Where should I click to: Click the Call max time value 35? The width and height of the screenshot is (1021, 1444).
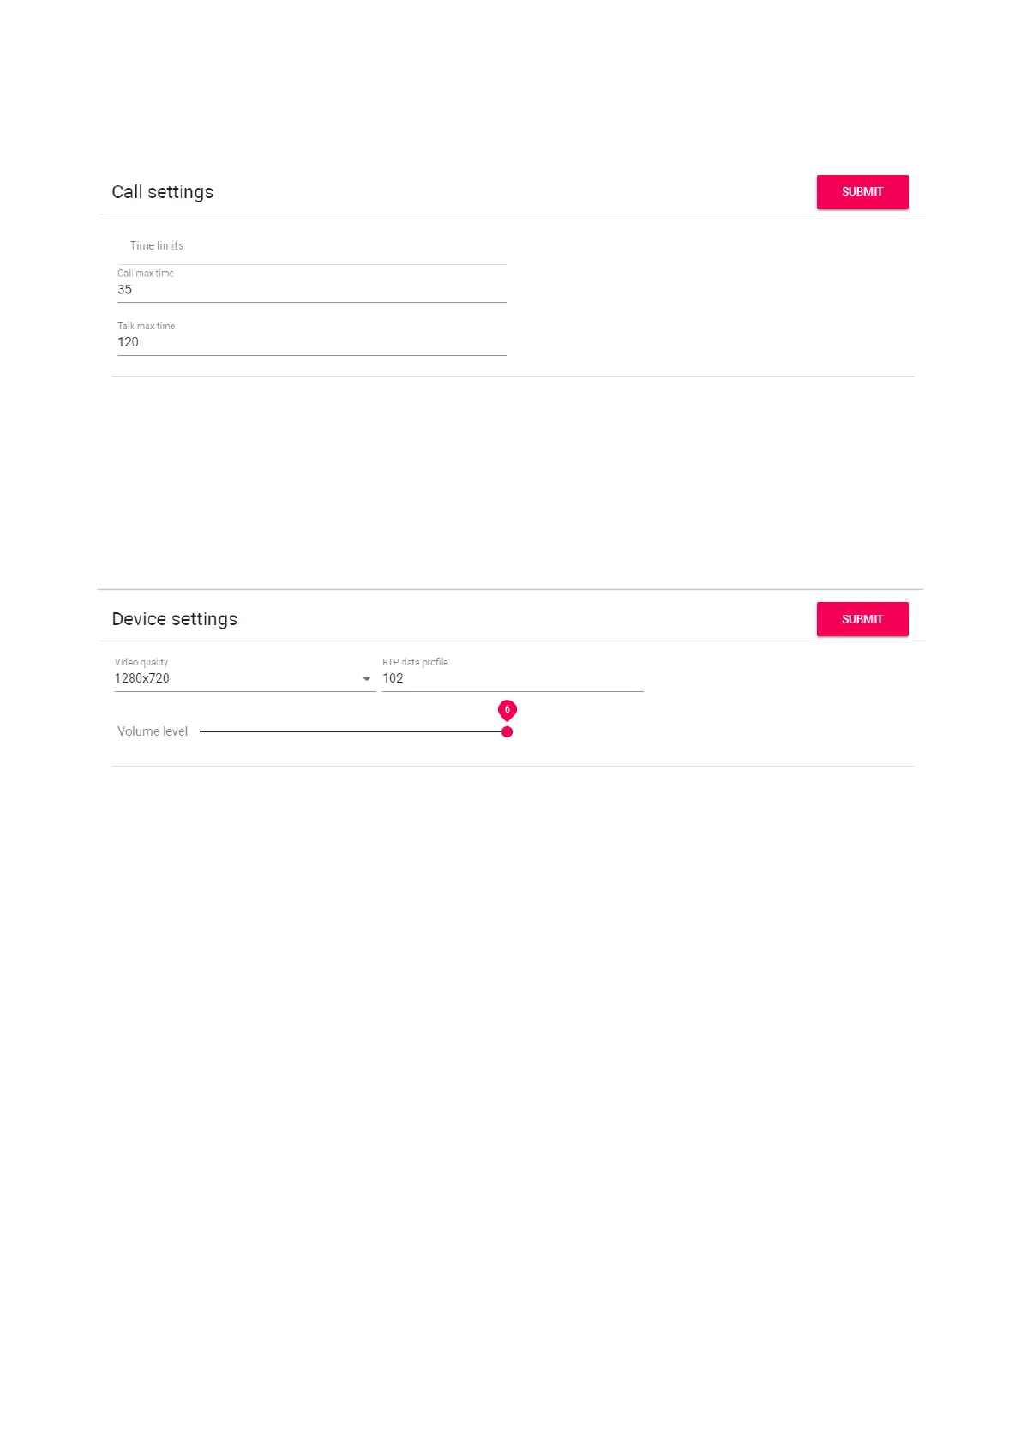point(125,290)
